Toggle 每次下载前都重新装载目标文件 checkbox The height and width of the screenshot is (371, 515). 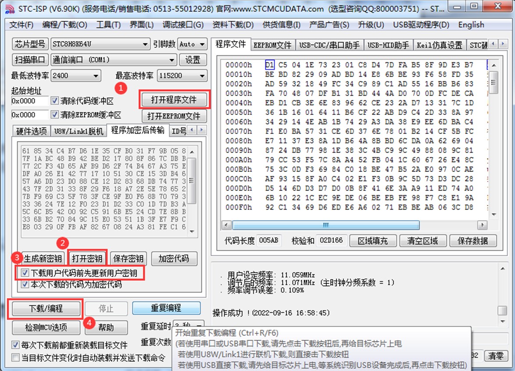tap(15, 345)
